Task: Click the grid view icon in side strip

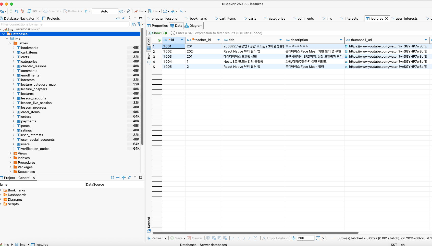Action: click(x=149, y=48)
